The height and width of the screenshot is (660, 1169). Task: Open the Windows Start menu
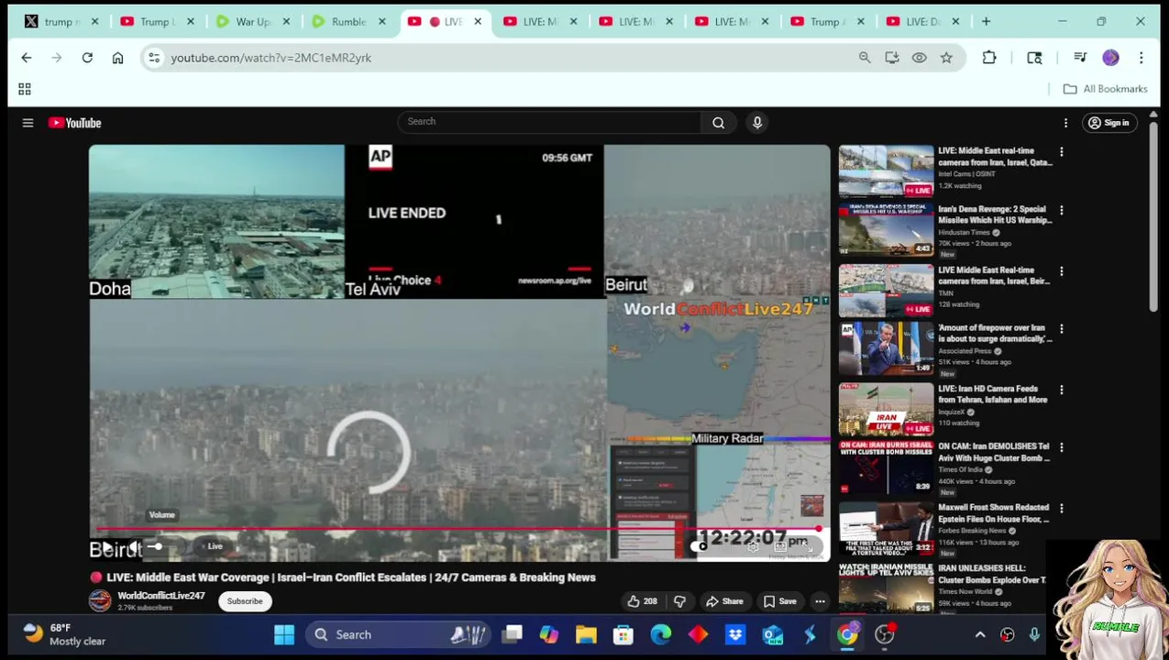pyautogui.click(x=284, y=634)
